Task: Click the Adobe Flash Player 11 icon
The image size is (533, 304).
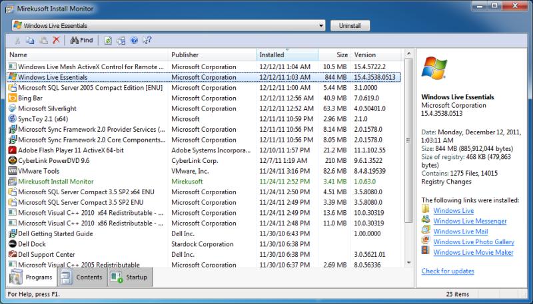Action: (13, 150)
